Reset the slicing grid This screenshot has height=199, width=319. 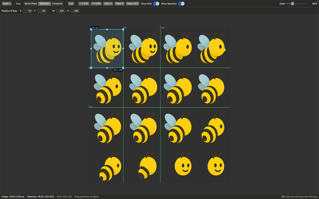[132, 3]
